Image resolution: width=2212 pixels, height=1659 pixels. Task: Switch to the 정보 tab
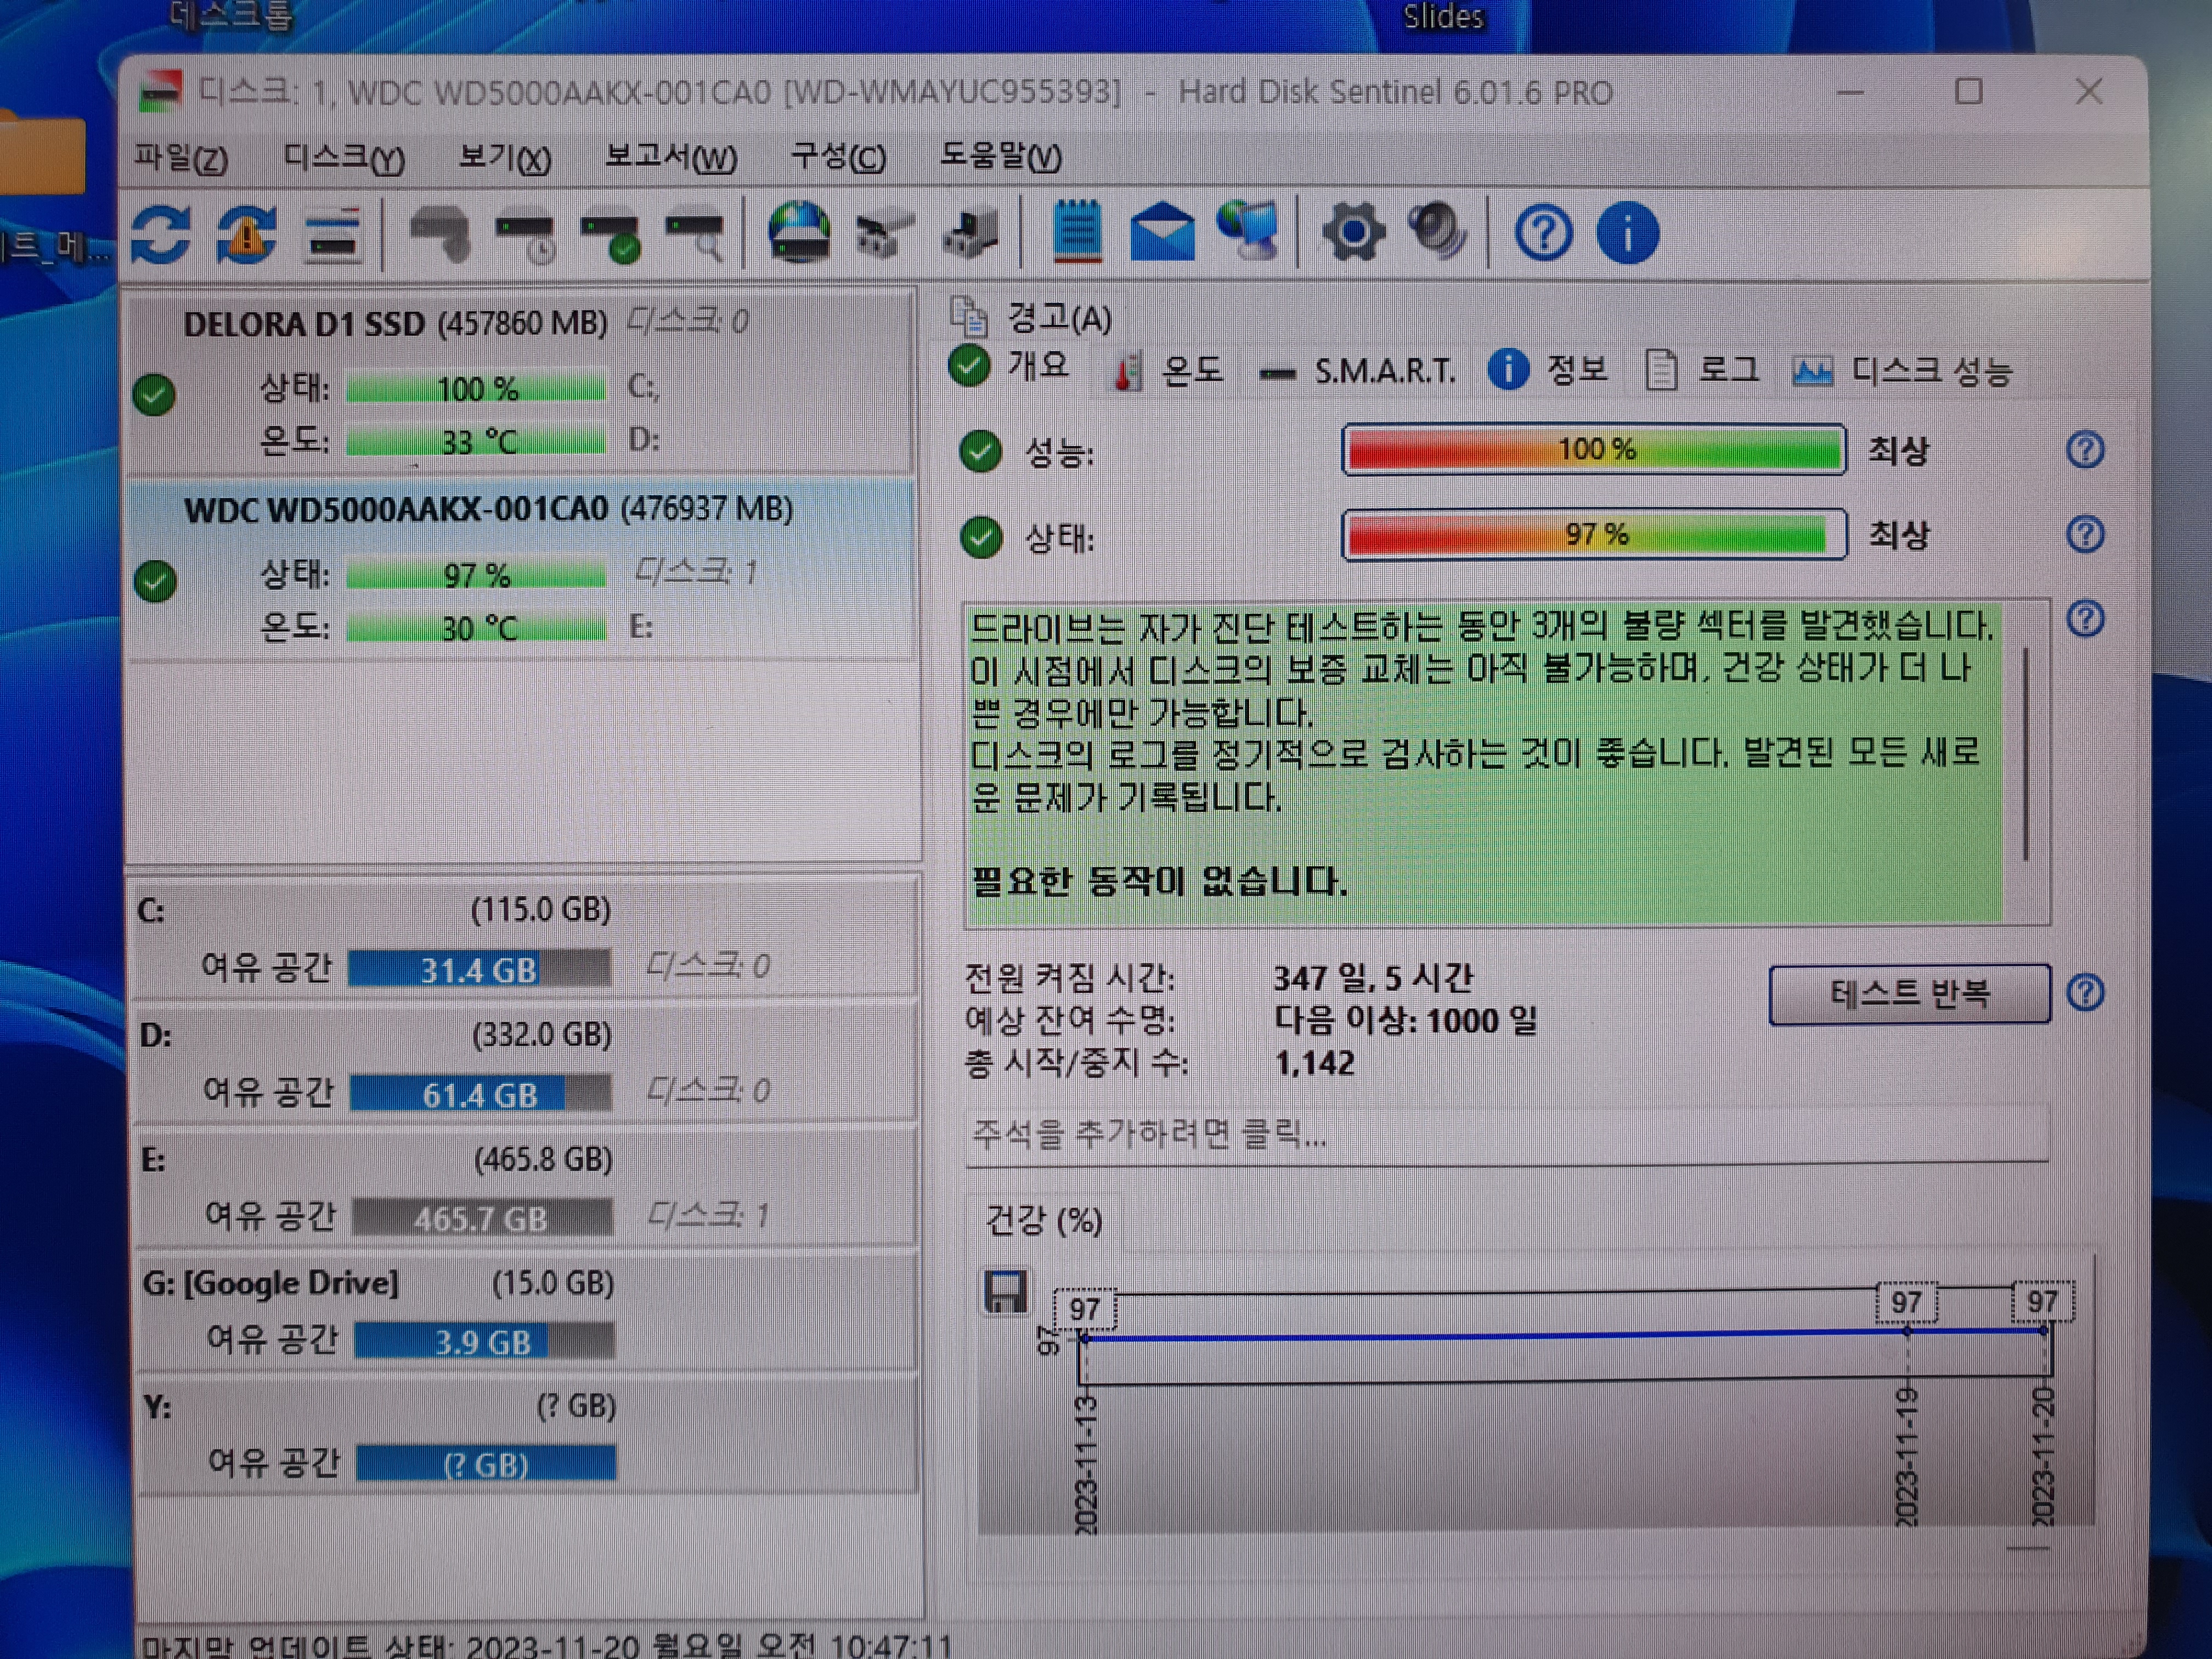tap(1548, 370)
